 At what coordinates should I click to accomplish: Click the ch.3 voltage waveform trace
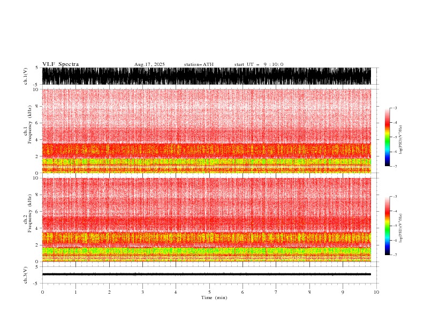[207, 274]
